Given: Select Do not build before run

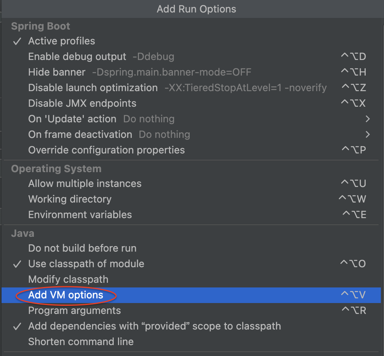Looking at the screenshot, I should coord(82,248).
